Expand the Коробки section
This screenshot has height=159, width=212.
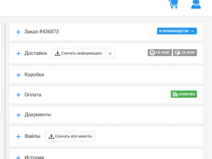coord(18,75)
